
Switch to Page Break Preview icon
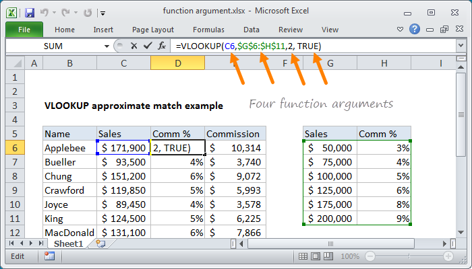pyautogui.click(x=328, y=256)
